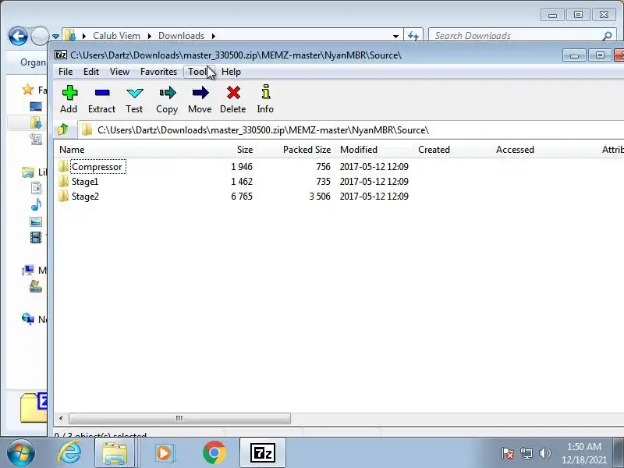The image size is (624, 468).
Task: Select the Compressor folder icon
Action: (63, 166)
